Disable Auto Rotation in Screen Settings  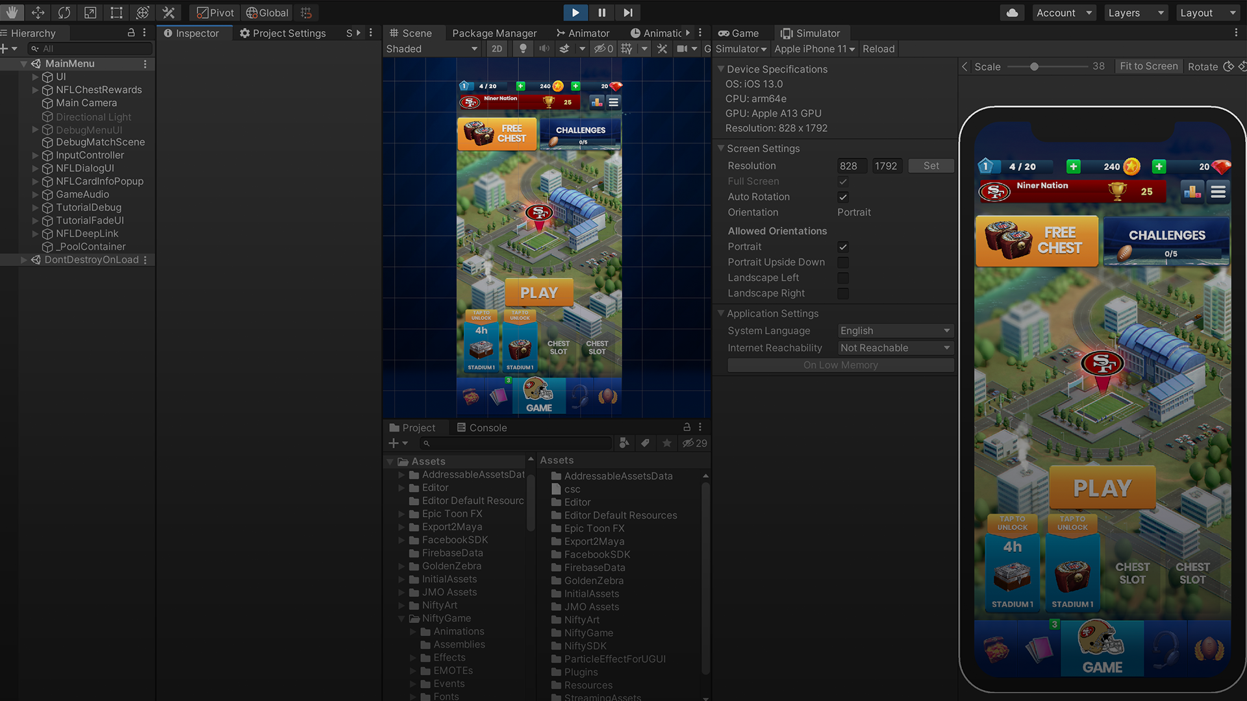843,197
